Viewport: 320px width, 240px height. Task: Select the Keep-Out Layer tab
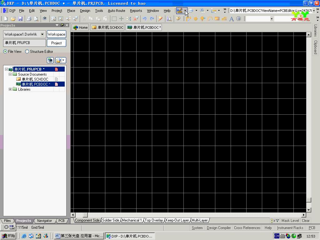point(177,220)
